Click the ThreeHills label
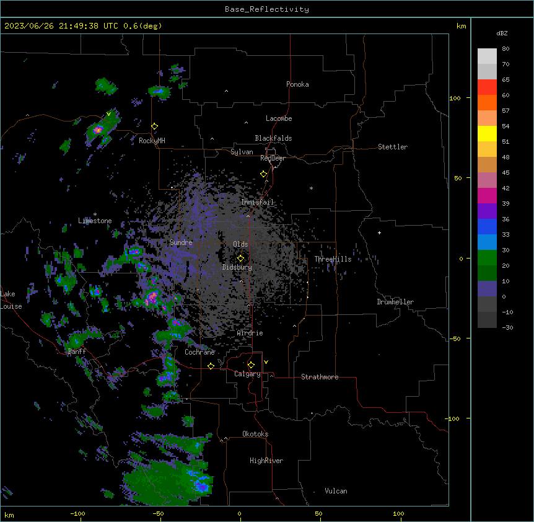The image size is (534, 522). tap(333, 259)
